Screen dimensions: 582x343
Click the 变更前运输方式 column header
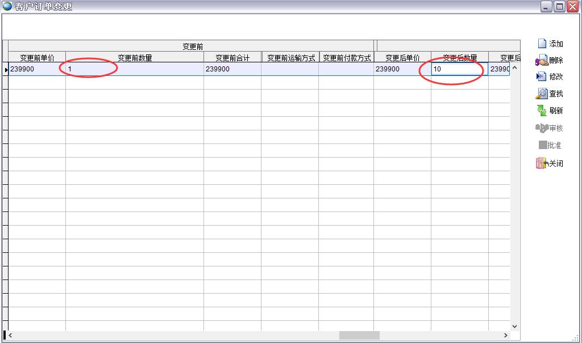point(290,57)
